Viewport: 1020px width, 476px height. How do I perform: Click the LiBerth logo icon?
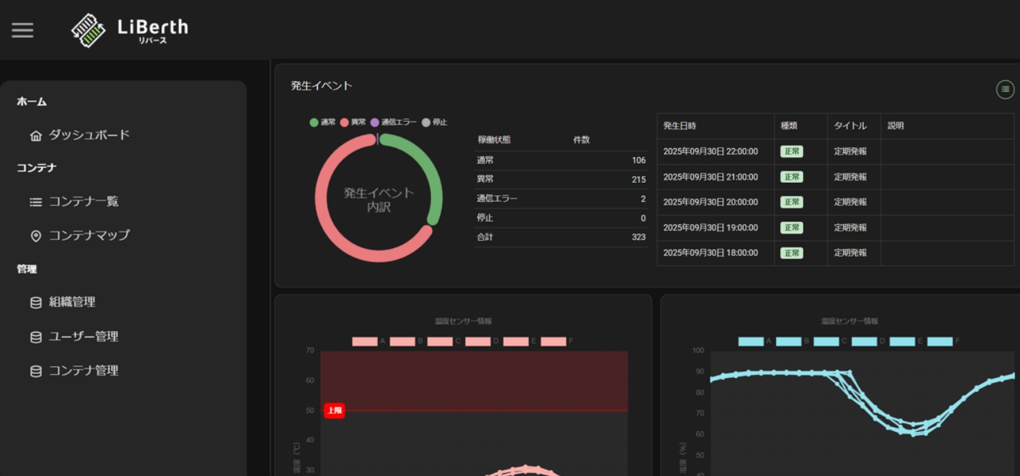point(88,31)
